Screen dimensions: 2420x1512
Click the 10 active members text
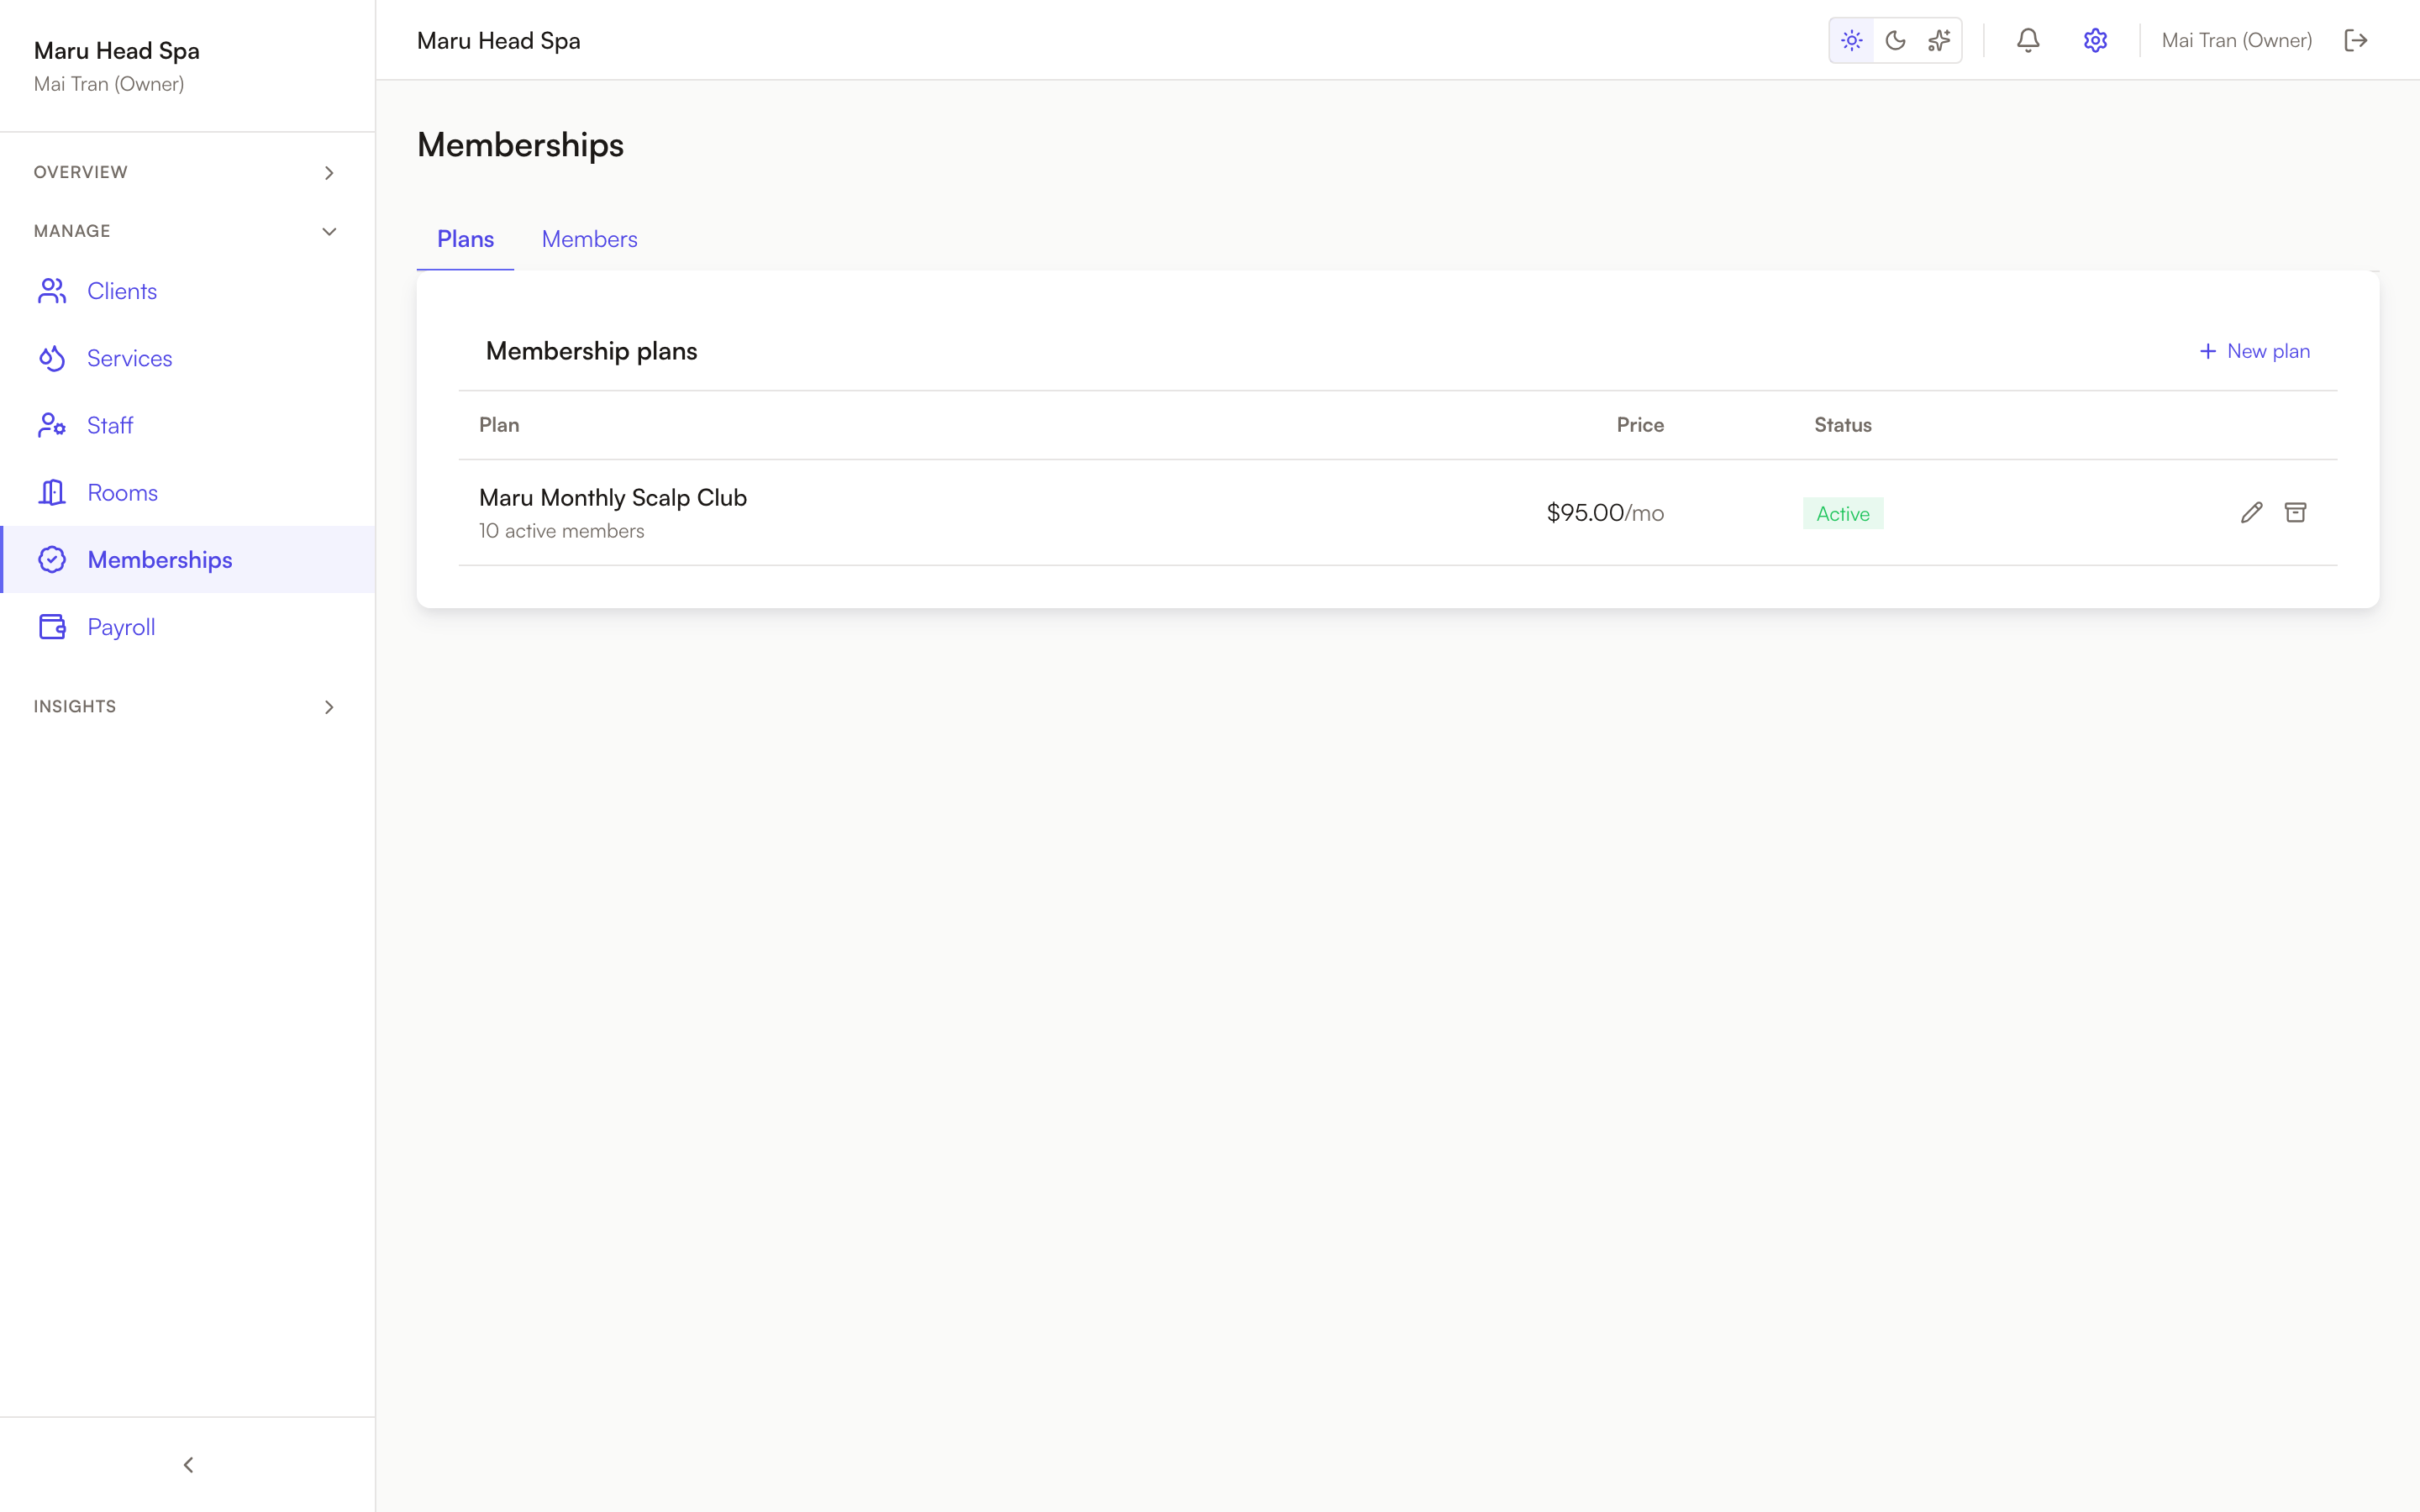click(562, 531)
